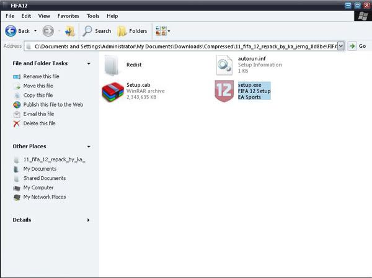Screen dimensions: 372x278
Task: Maximize the FIFA12 window
Action: coord(358,5)
